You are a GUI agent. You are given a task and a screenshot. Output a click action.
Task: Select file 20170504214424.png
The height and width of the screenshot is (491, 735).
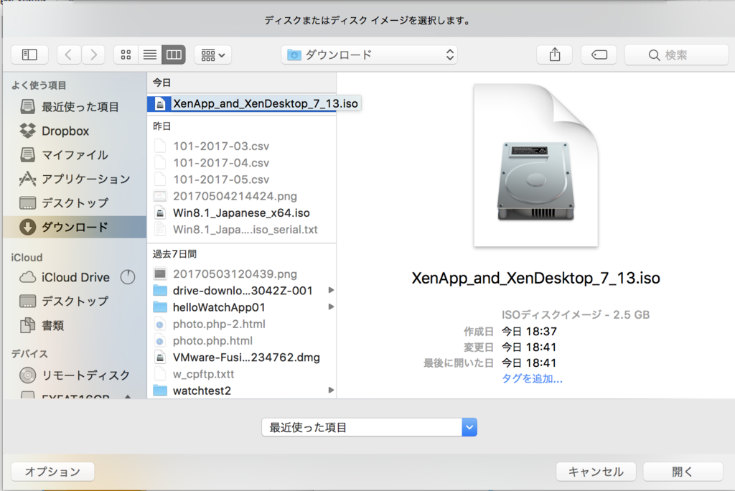pyautogui.click(x=242, y=196)
